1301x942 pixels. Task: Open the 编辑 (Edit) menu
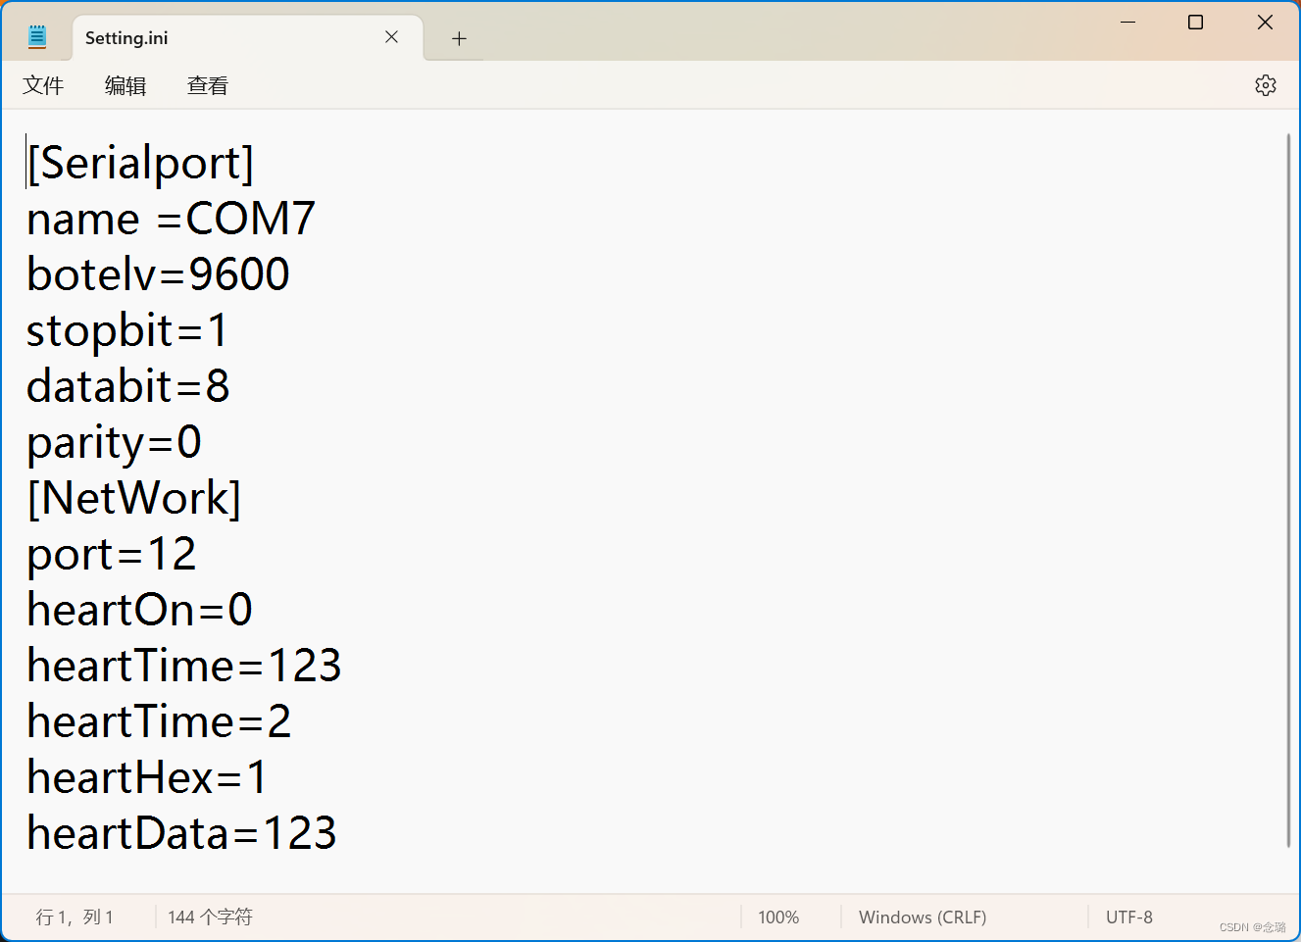pyautogui.click(x=125, y=86)
